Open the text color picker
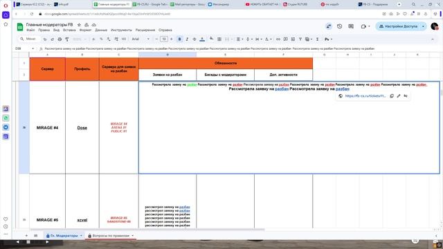 click(202, 39)
